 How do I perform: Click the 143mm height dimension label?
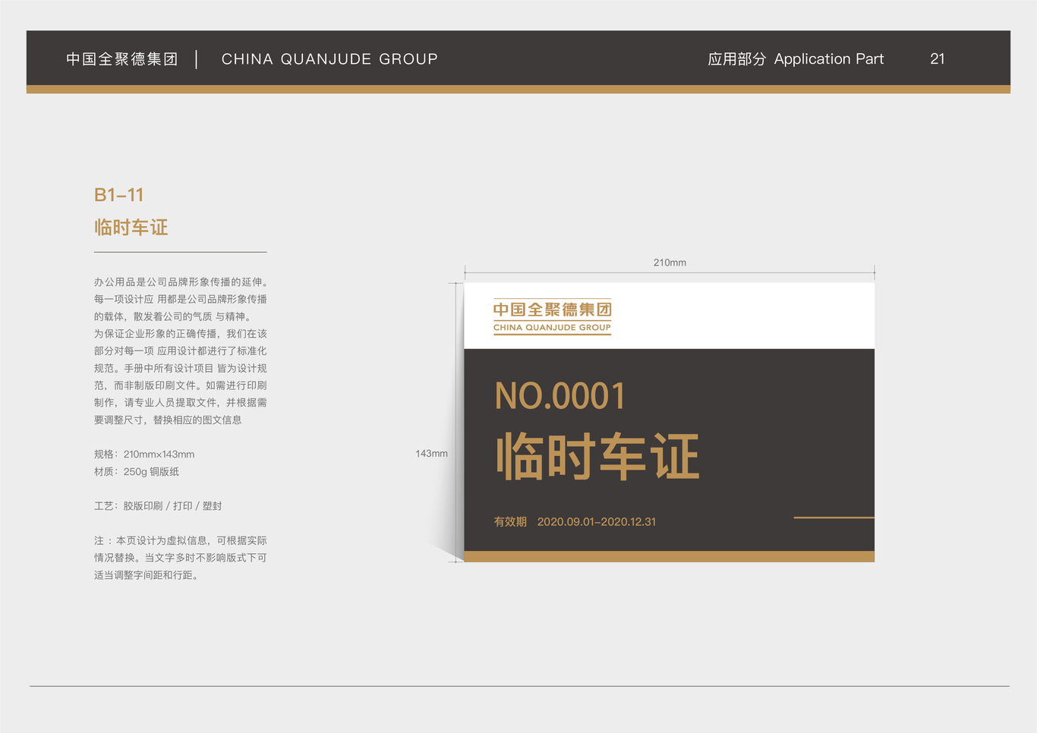coord(431,454)
